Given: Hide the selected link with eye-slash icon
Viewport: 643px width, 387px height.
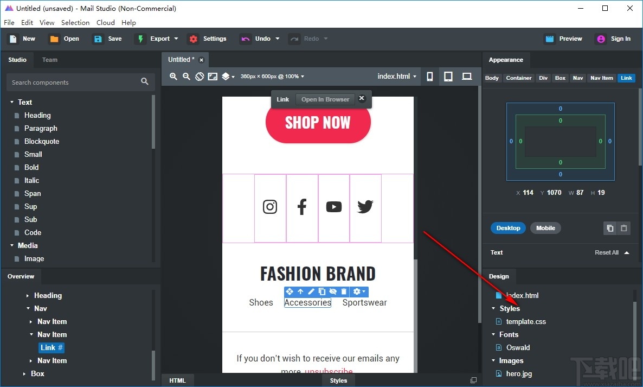Looking at the screenshot, I should (333, 291).
